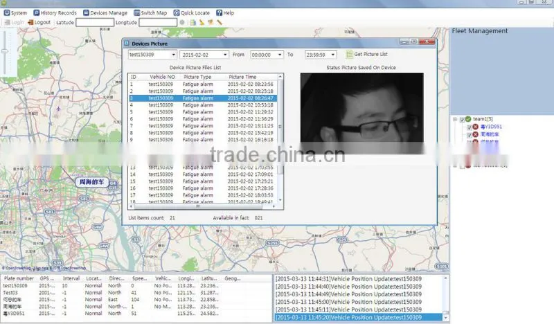Click the map zoom slider handle
The image size is (554, 324).
[x=5, y=51]
